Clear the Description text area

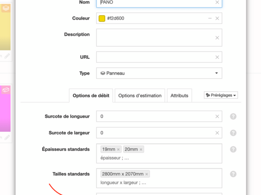pos(217,38)
